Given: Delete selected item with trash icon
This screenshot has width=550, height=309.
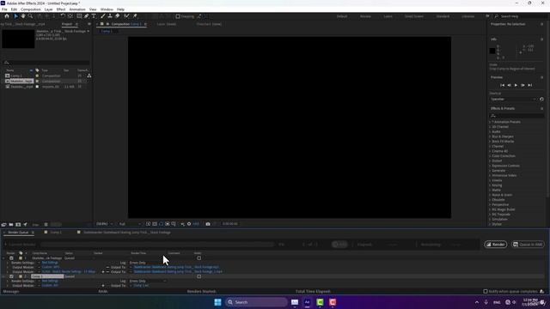Looking at the screenshot, I should pyautogui.click(x=46, y=225).
